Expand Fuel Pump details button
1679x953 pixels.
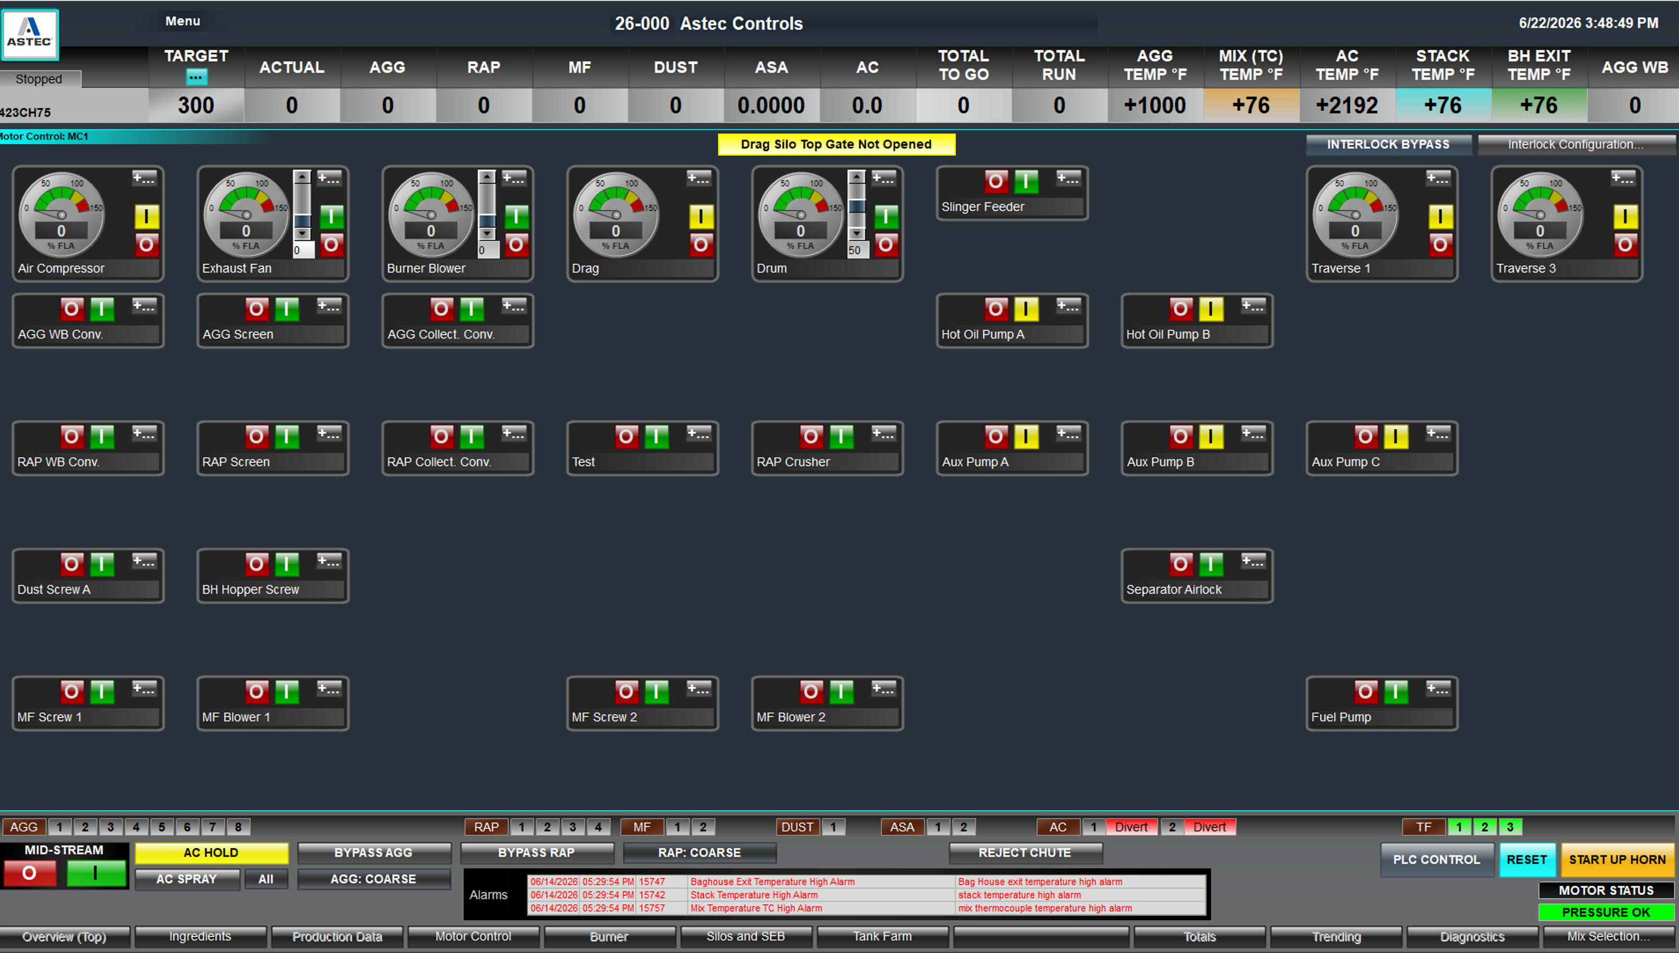1438,689
